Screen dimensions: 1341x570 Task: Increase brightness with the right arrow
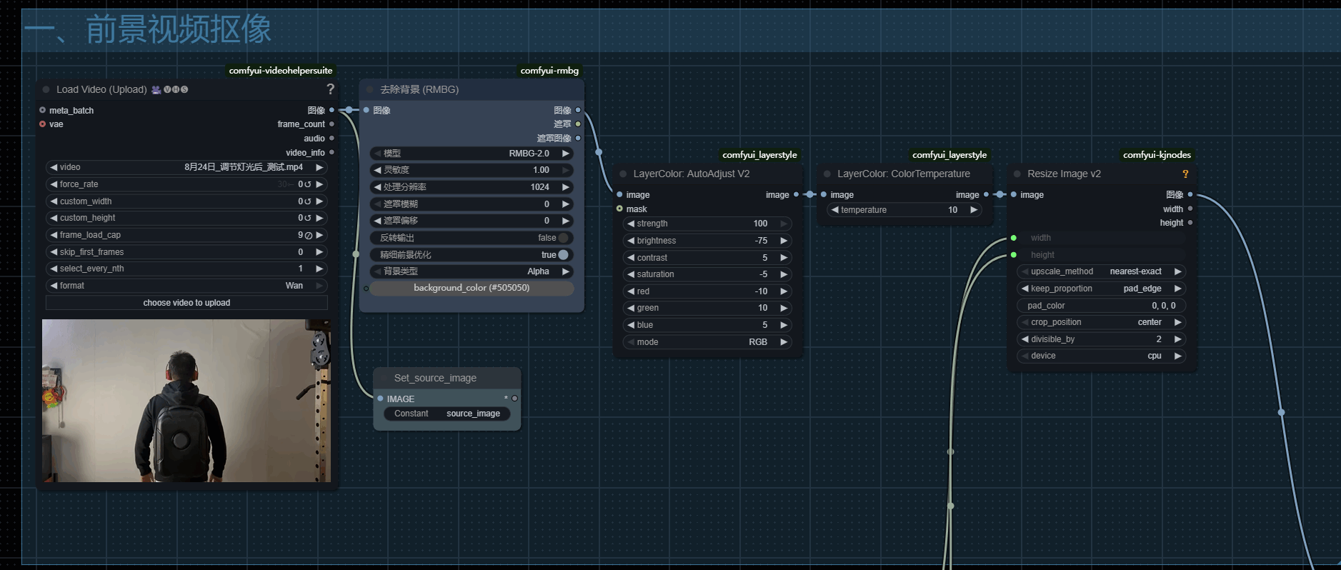(784, 241)
